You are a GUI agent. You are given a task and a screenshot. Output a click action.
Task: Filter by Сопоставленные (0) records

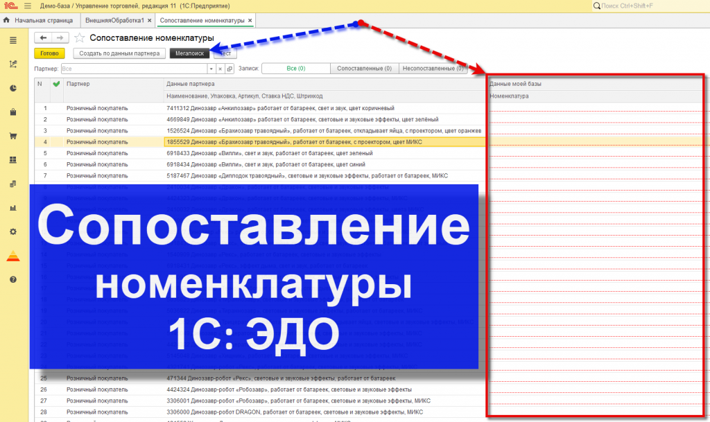coord(364,69)
